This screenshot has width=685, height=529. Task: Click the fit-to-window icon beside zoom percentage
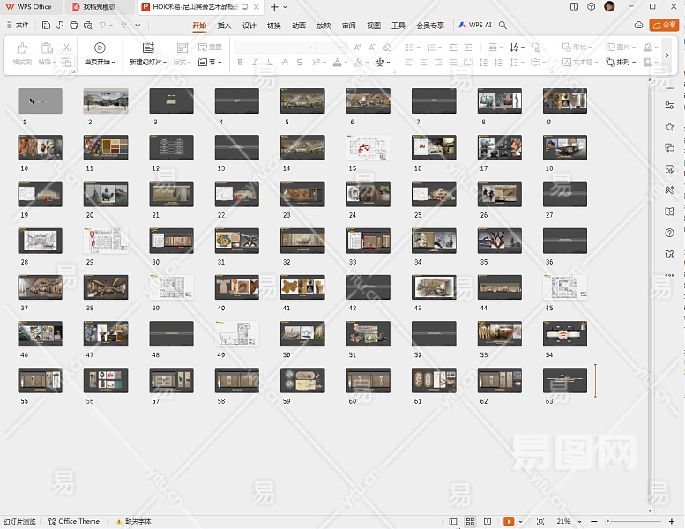click(x=540, y=522)
